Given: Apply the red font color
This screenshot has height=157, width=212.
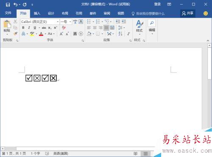Looking at the screenshot, I should tap(41, 34).
